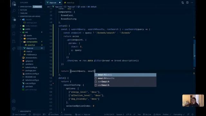The height and width of the screenshot is (116, 206).
Task: Open main.js in the file tree
Action: pyautogui.click(x=29, y=52)
